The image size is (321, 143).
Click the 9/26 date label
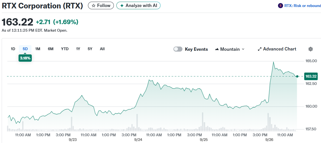click(x=269, y=140)
